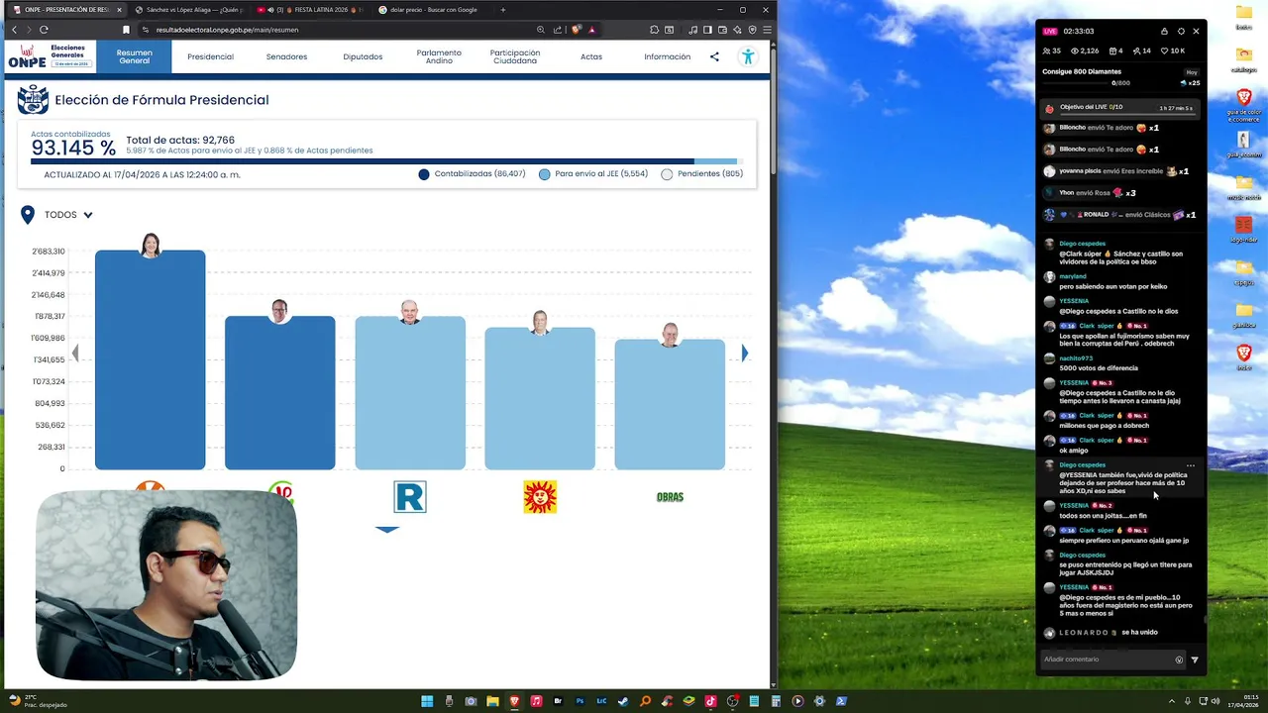Open the Windows Start button on taskbar
The image size is (1268, 713).
[x=427, y=701]
